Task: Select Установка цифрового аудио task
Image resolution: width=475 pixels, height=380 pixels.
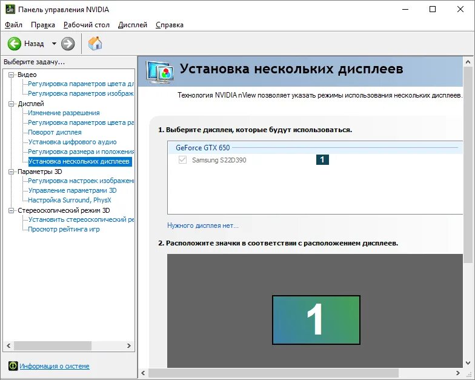Action: [73, 142]
